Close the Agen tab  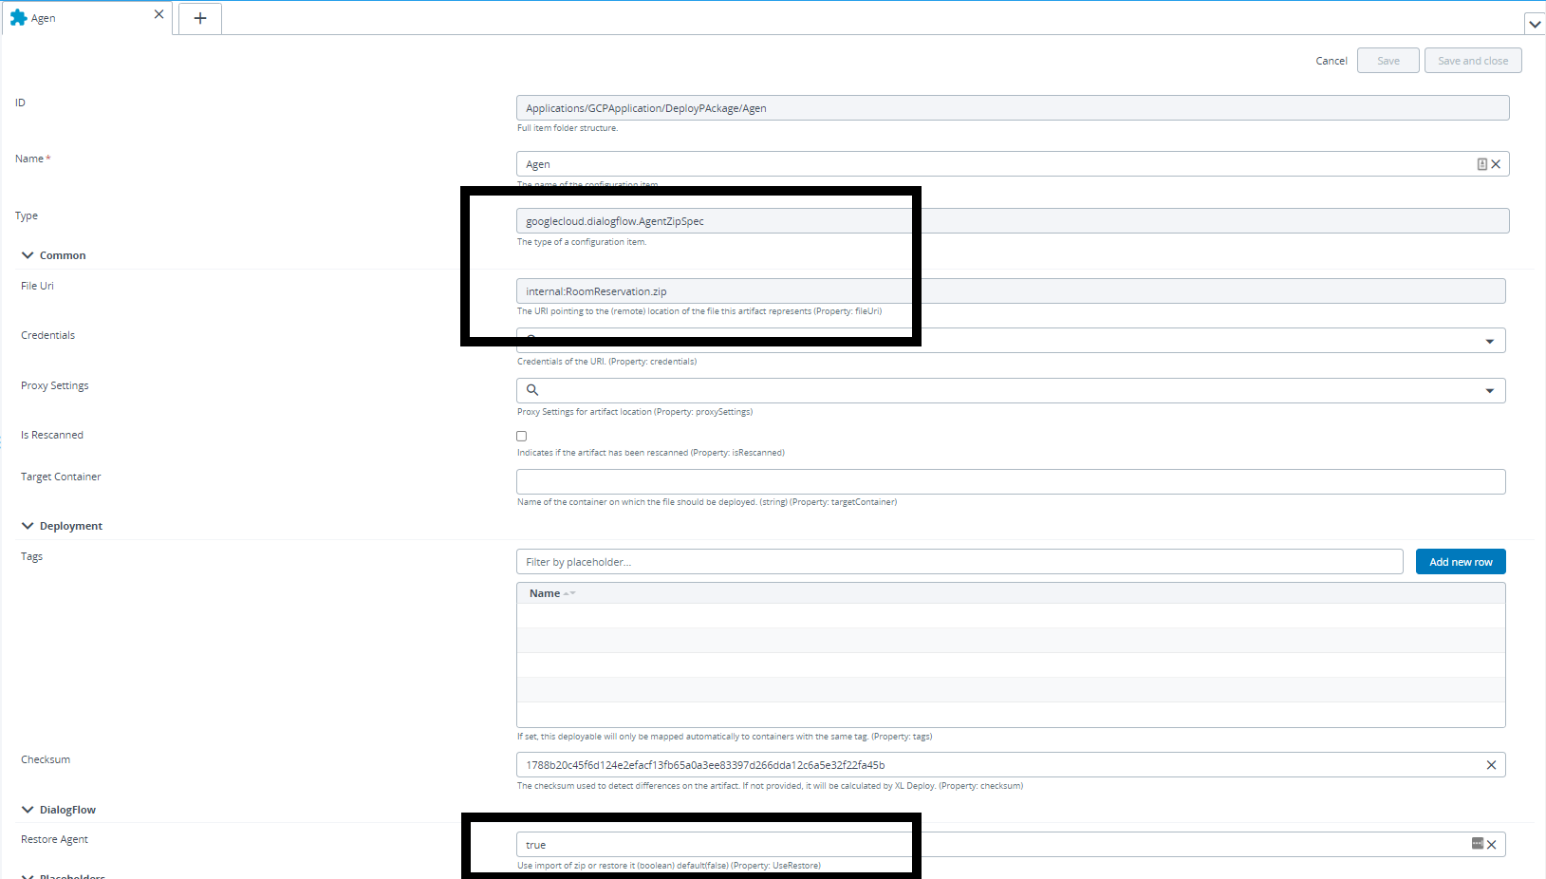click(x=158, y=14)
